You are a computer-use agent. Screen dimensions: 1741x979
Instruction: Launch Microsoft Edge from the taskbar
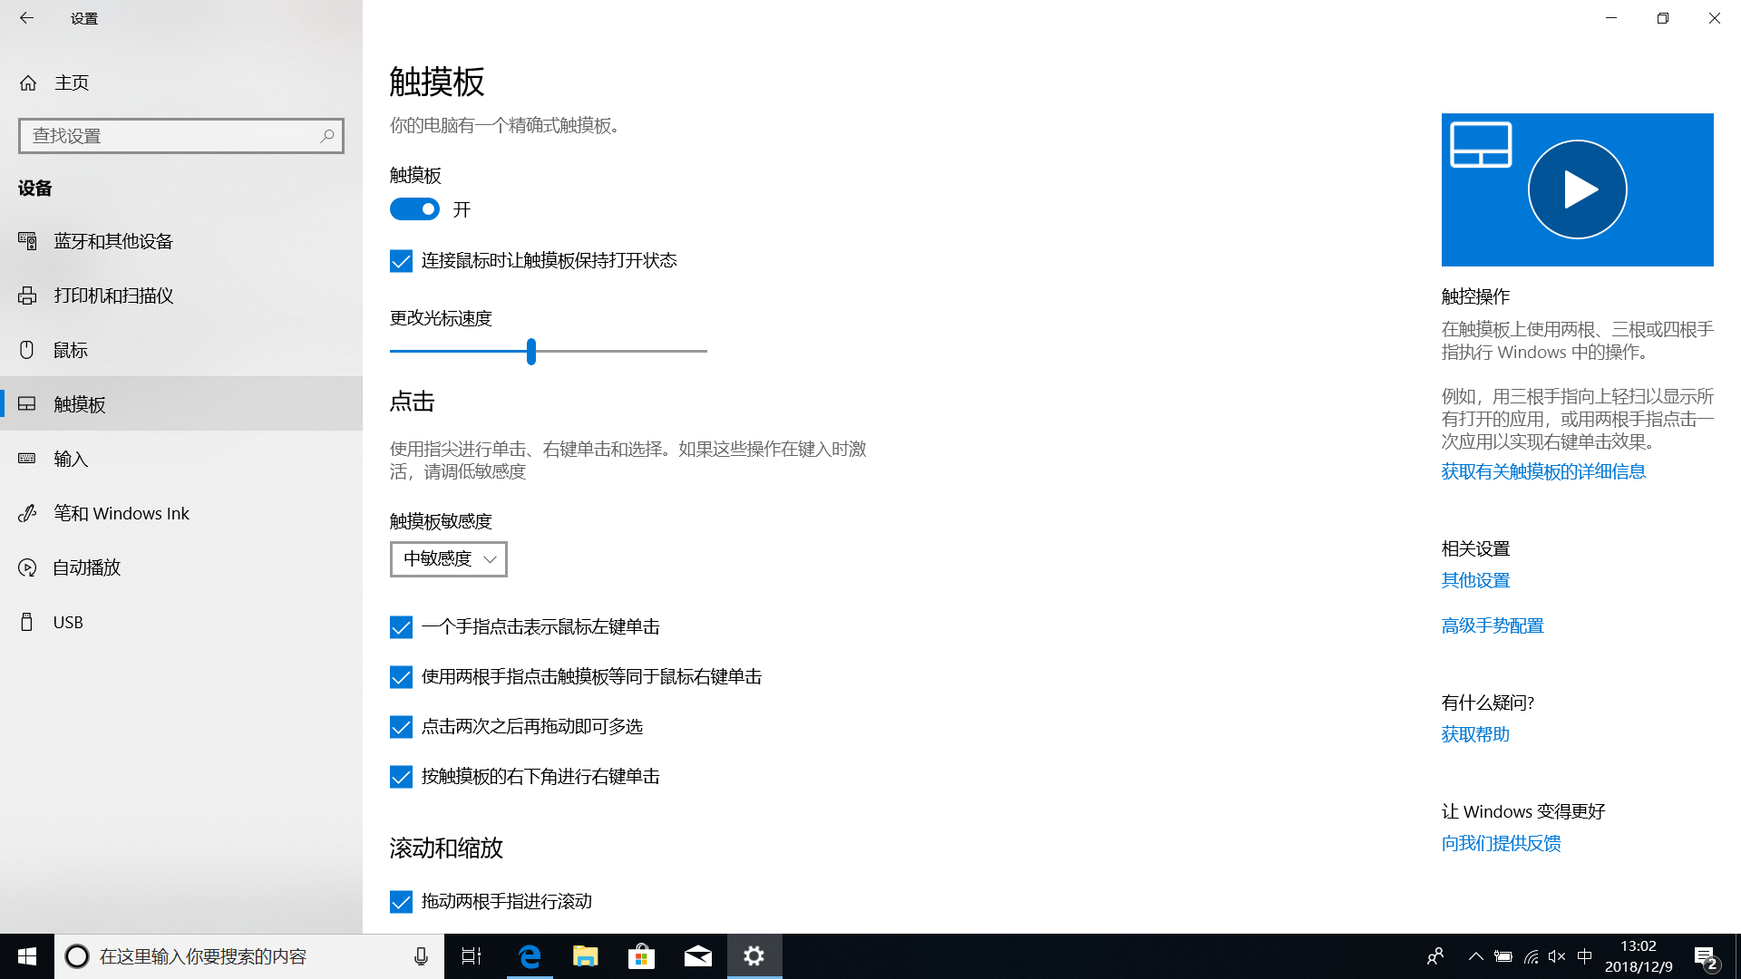point(529,955)
